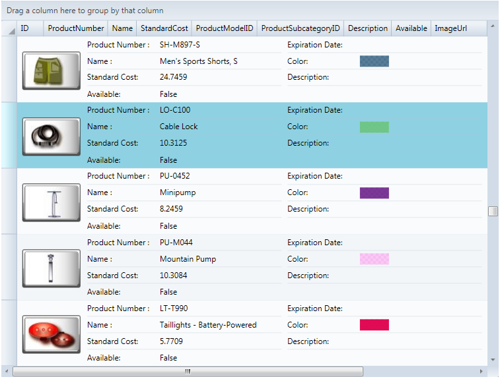Click the StandardCost column header
500x379 pixels.
point(164,28)
